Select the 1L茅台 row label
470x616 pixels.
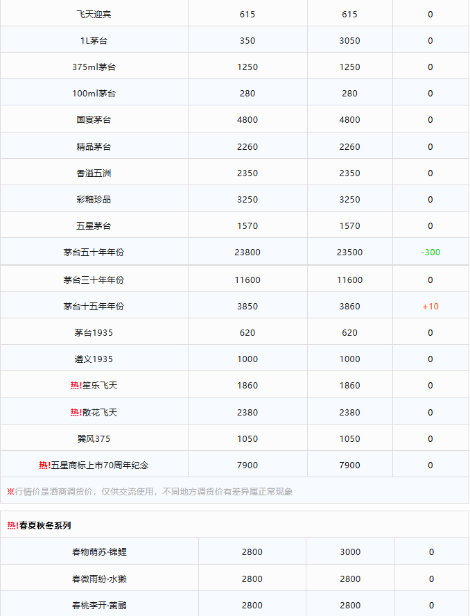pos(94,40)
